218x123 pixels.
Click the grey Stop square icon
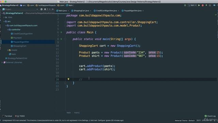click(210, 5)
